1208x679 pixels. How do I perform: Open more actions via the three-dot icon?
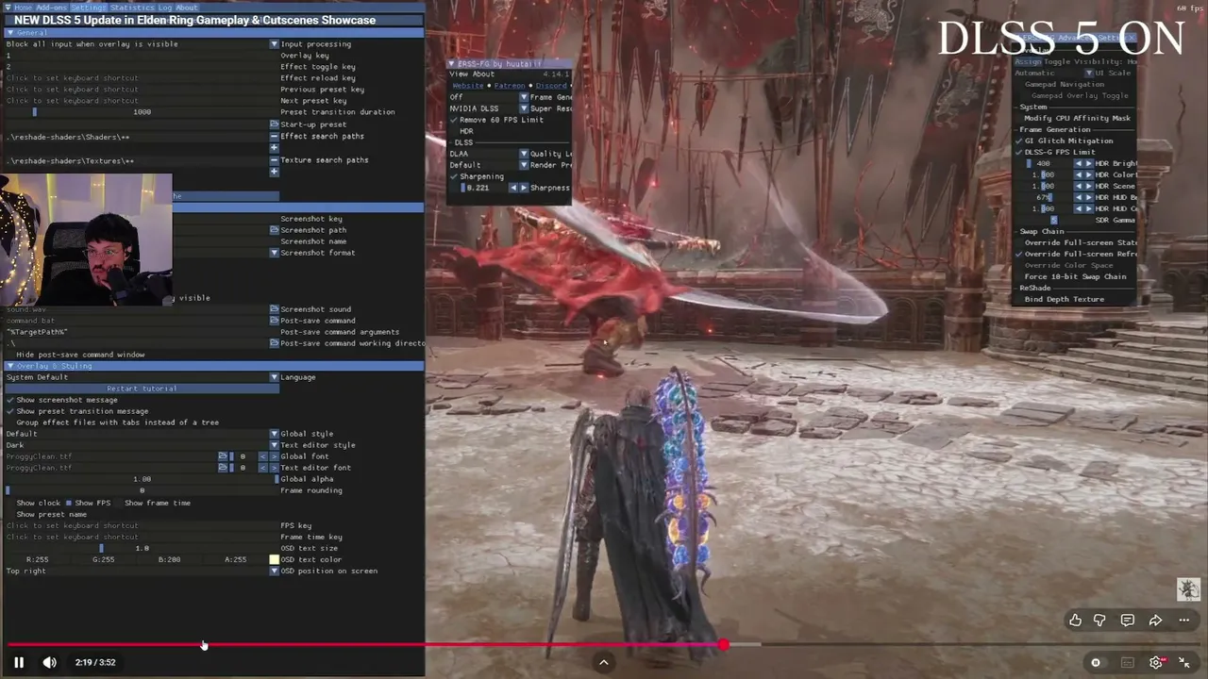click(x=1183, y=620)
